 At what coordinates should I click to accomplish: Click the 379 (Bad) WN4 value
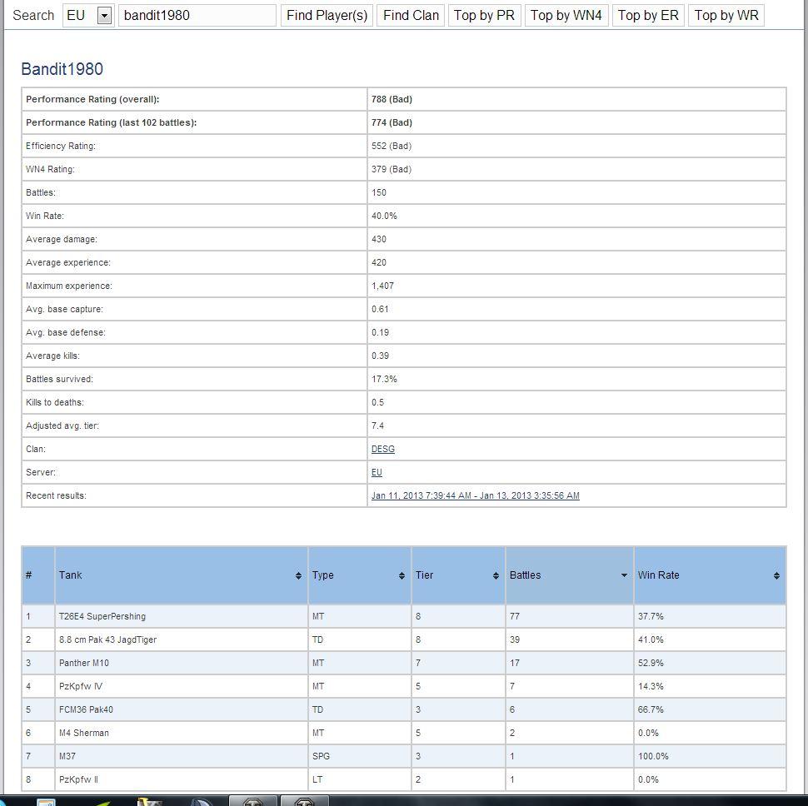pyautogui.click(x=392, y=169)
